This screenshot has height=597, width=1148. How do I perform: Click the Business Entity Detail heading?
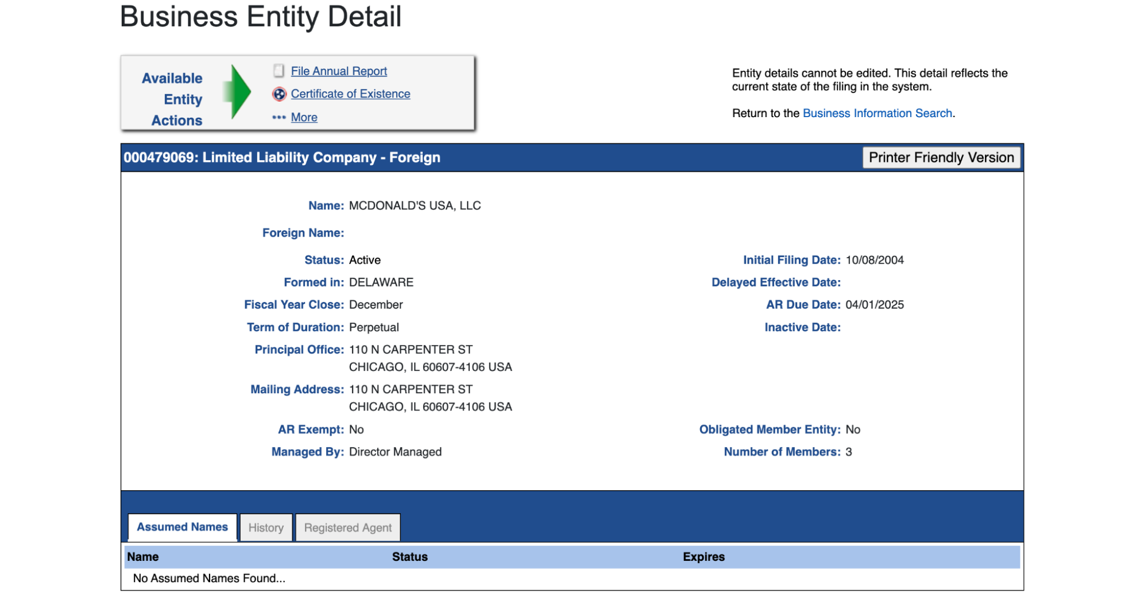click(261, 17)
